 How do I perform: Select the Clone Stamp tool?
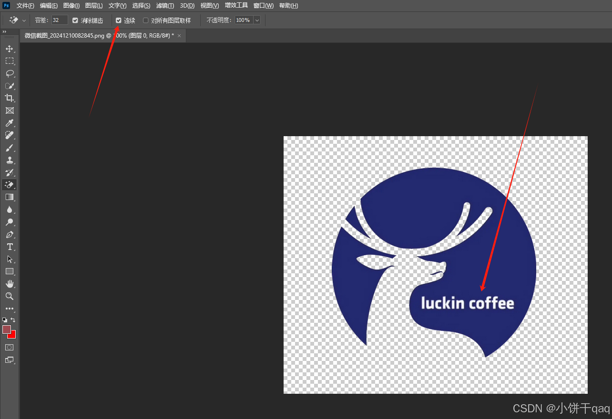click(10, 160)
